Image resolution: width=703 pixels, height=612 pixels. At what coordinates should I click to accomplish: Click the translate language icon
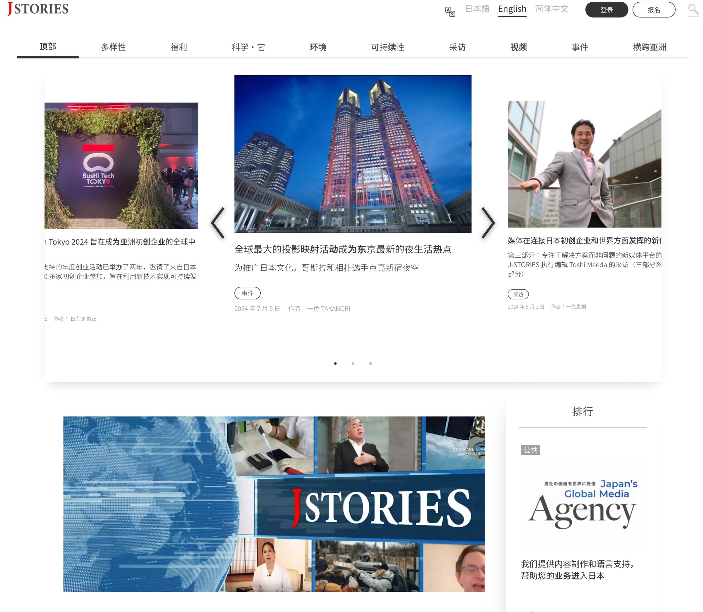[x=450, y=11]
